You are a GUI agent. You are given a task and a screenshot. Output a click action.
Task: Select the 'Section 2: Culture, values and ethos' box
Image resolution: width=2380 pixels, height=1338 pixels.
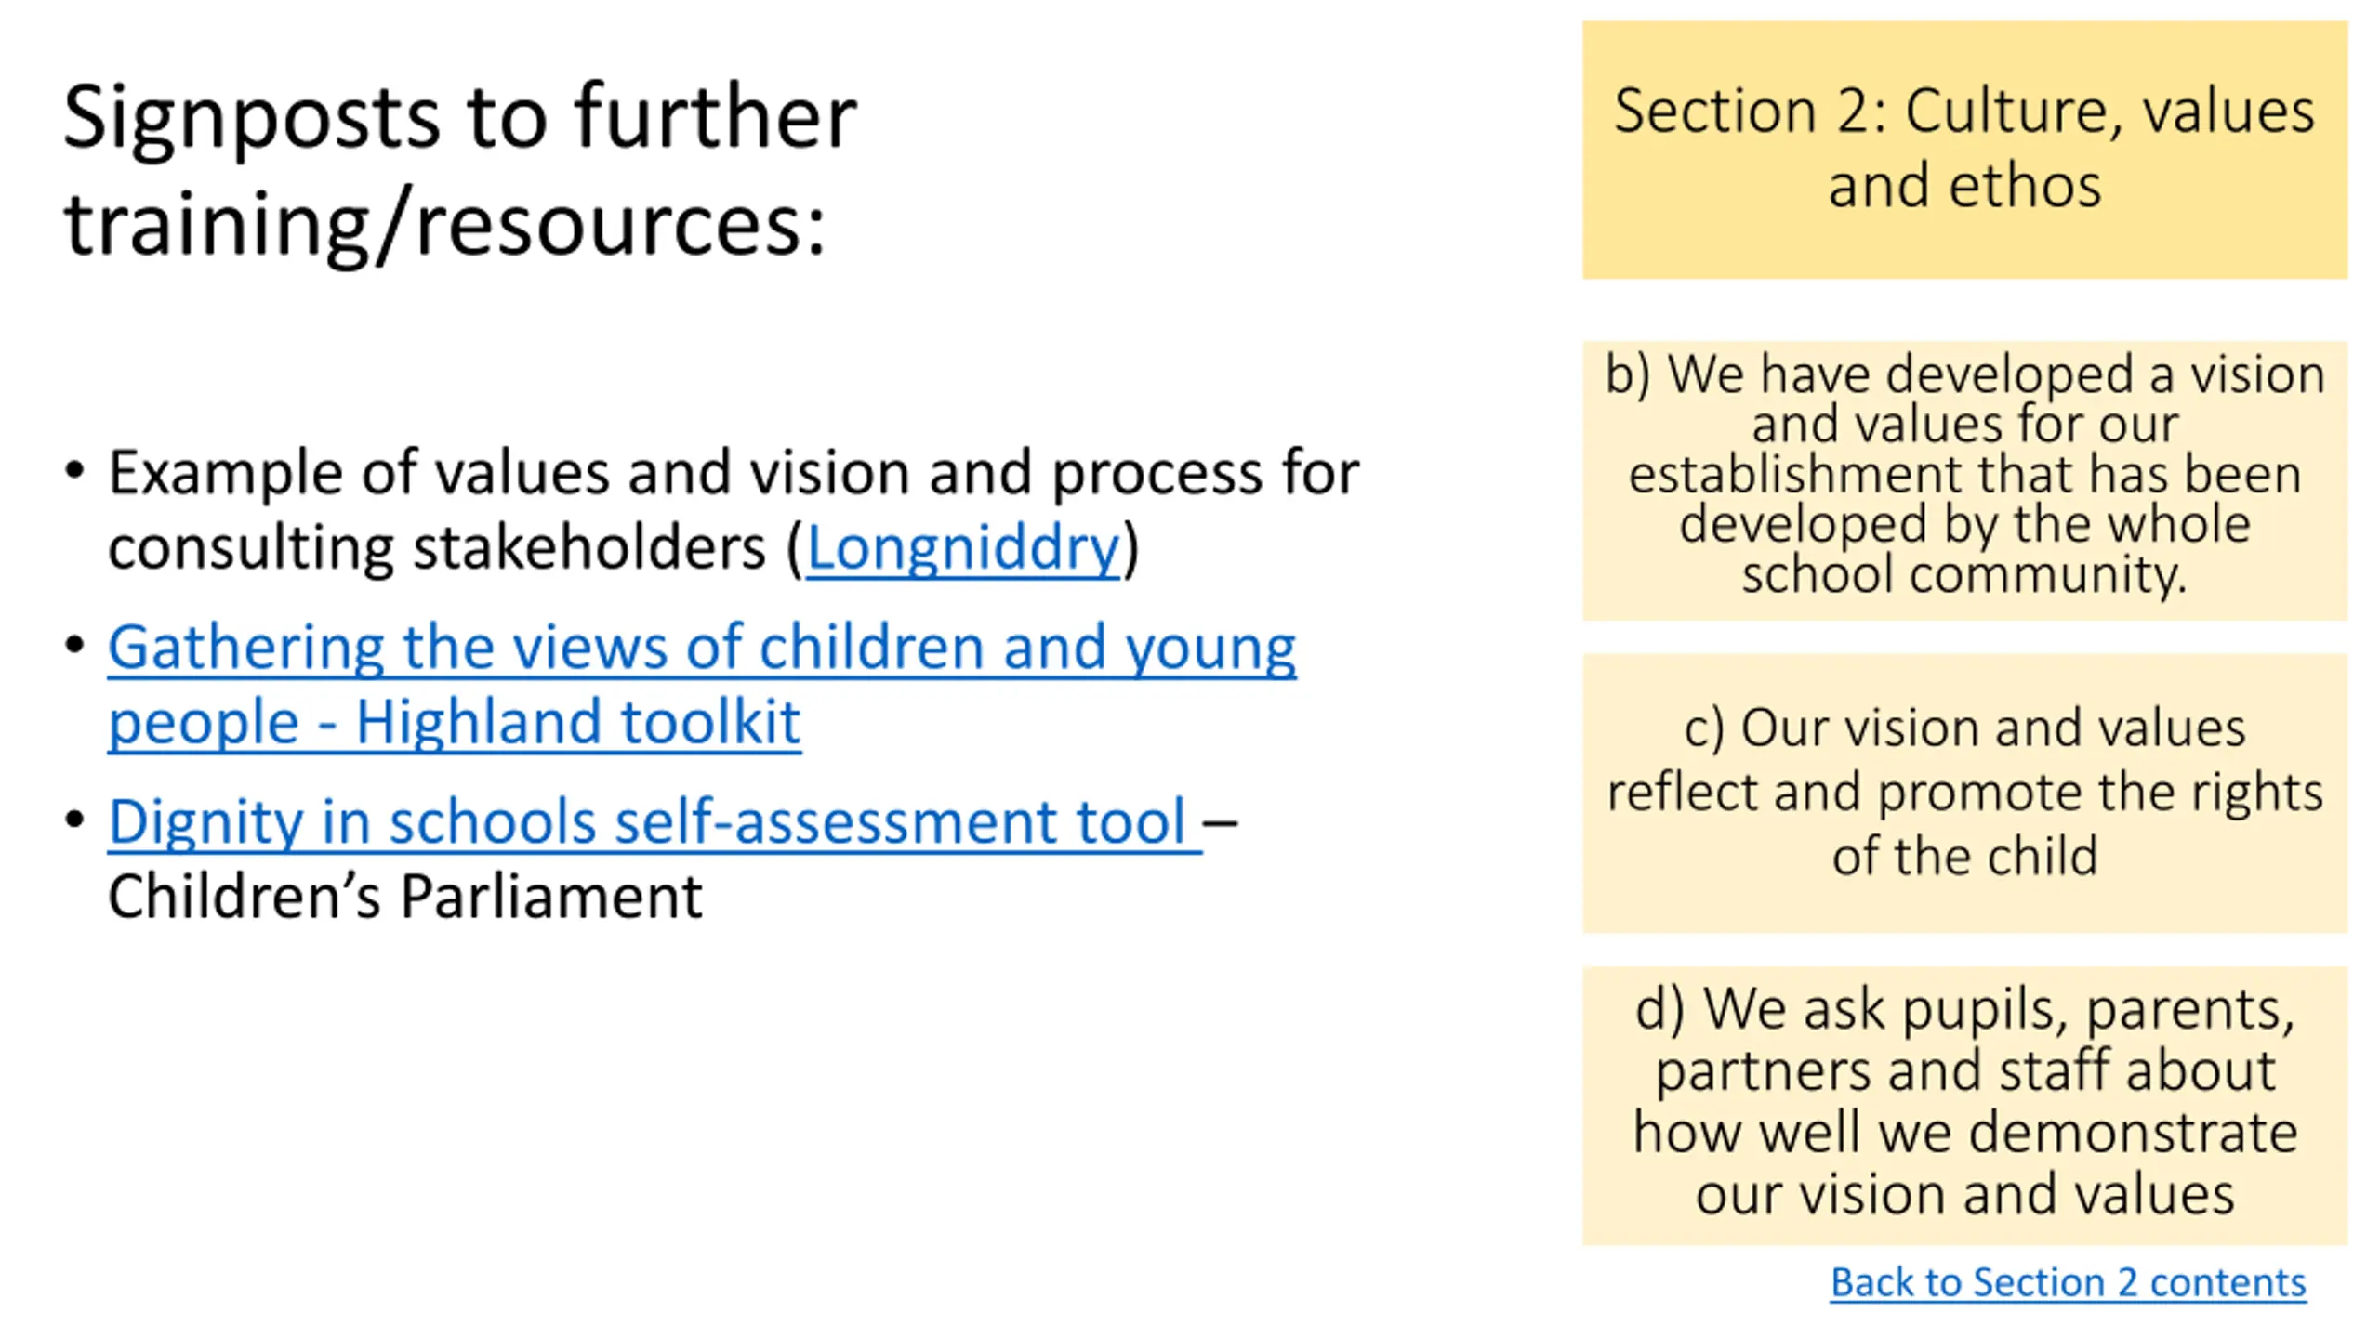click(1964, 150)
